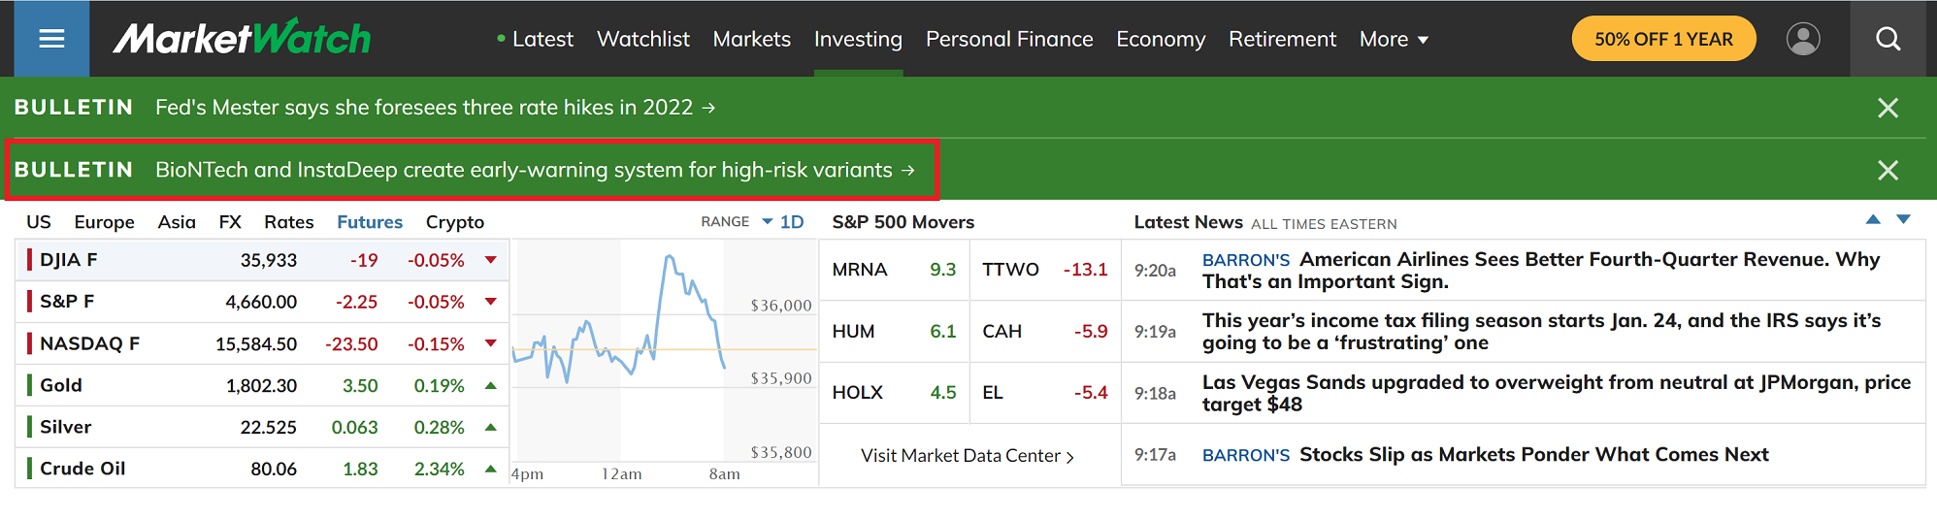Click the Latest News heading
1937x519 pixels.
click(1188, 222)
